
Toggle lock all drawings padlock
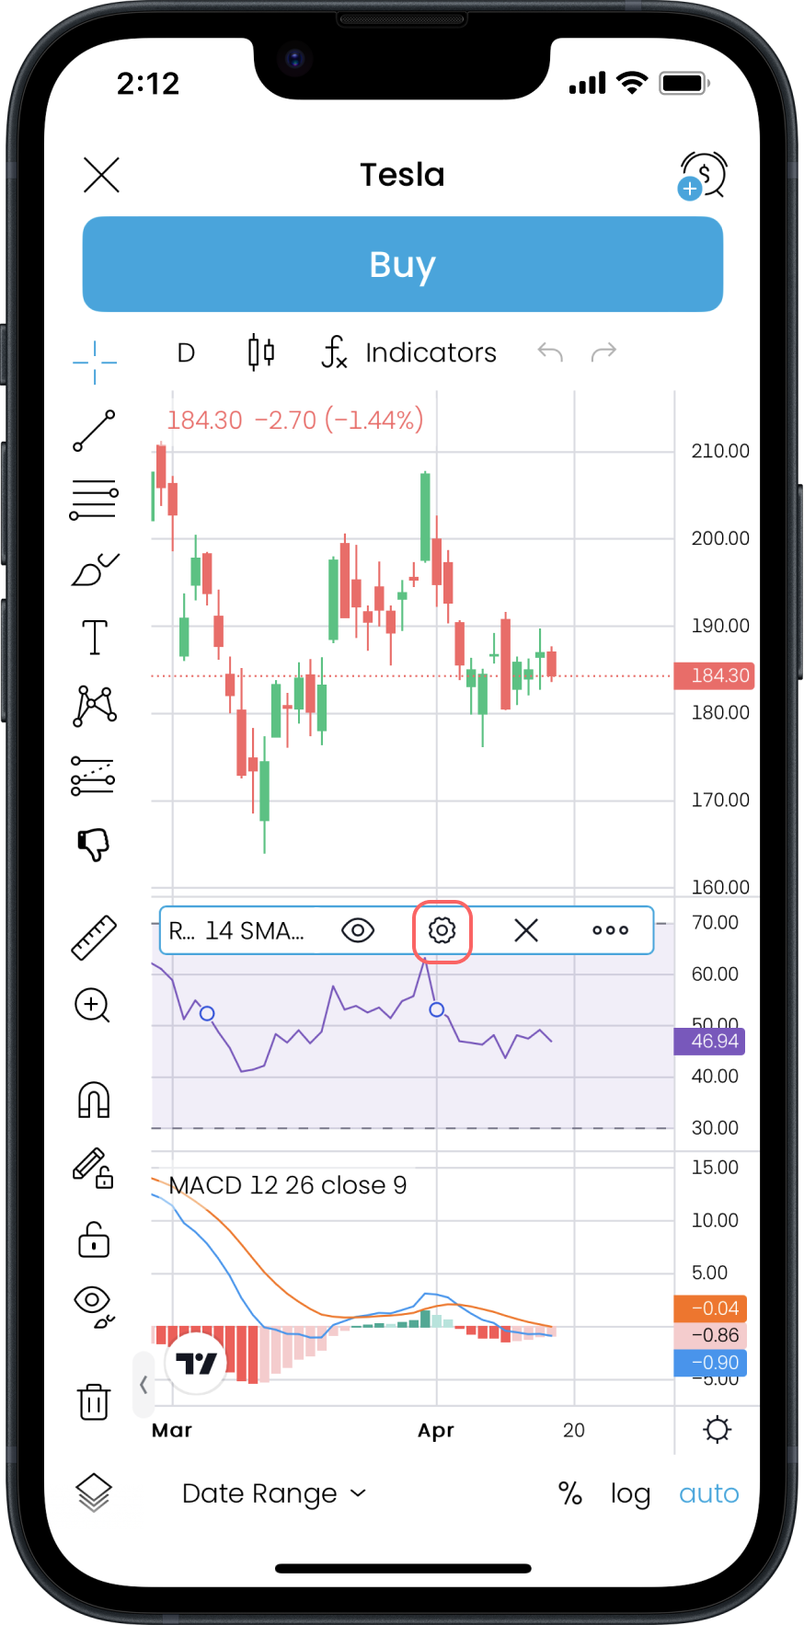pos(94,1239)
